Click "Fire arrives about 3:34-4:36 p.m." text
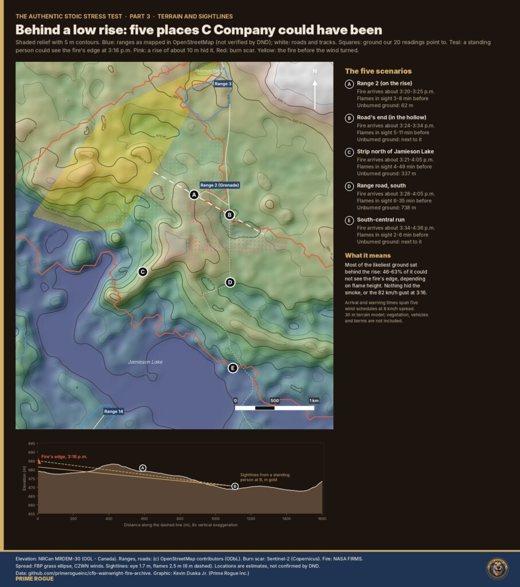The image size is (520, 587). (x=396, y=228)
